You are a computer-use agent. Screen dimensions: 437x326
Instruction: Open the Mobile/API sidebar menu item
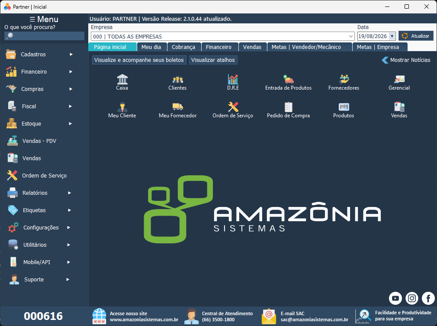pyautogui.click(x=37, y=262)
